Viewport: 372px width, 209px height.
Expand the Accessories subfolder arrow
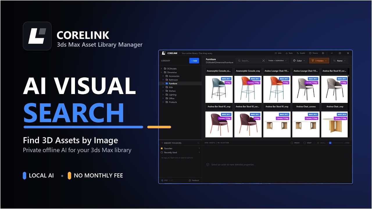[163, 76]
